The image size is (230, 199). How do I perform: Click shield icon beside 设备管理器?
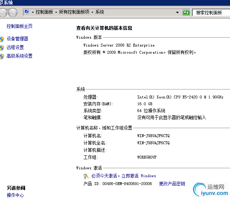pos(2,39)
